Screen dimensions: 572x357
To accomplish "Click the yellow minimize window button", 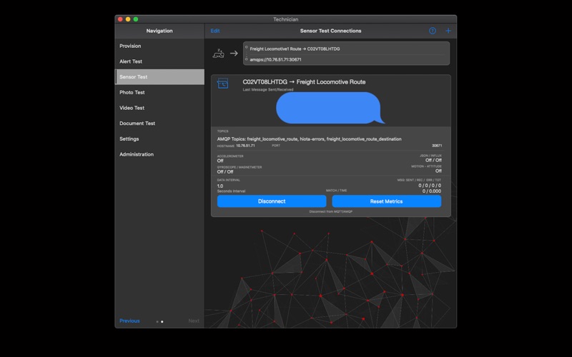I will 128,19.
